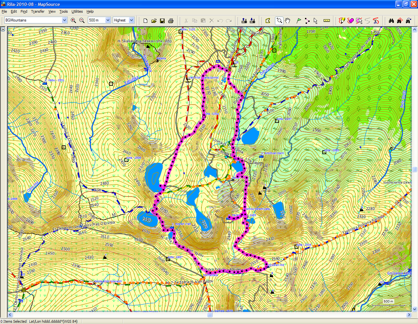Select the Track Draw pencil tool
Image resolution: width=418 pixels, height=324 pixels.
tap(342, 21)
